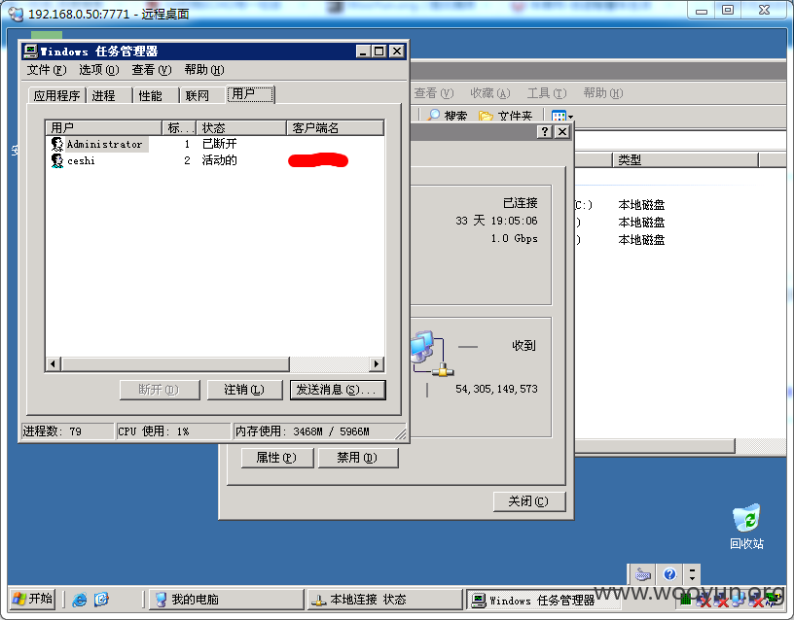
Task: Click the user list right scroll arrow
Action: pos(377,364)
